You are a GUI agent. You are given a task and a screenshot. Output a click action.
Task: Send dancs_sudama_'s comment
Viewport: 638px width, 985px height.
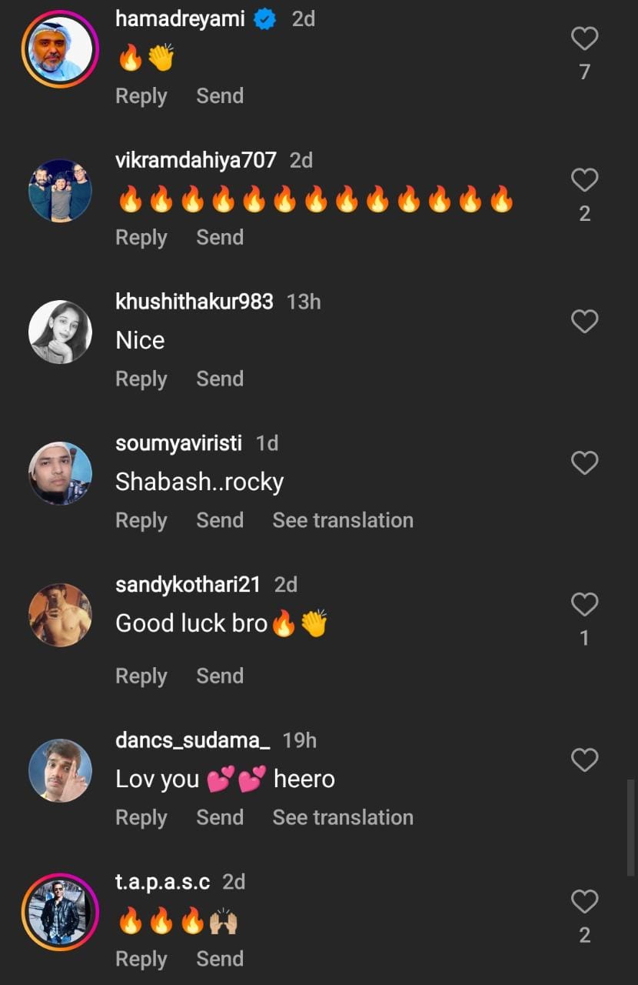pyautogui.click(x=220, y=818)
